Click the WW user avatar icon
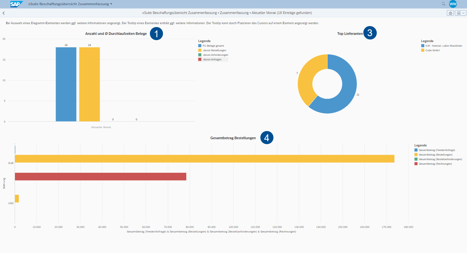This screenshot has width=467, height=253. pyautogui.click(x=453, y=4)
